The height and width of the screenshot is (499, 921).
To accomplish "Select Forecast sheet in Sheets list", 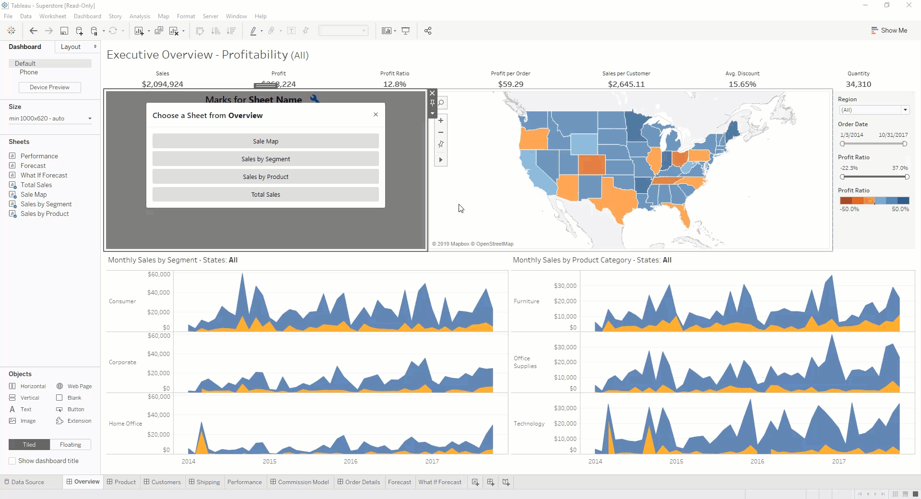I will coord(33,166).
